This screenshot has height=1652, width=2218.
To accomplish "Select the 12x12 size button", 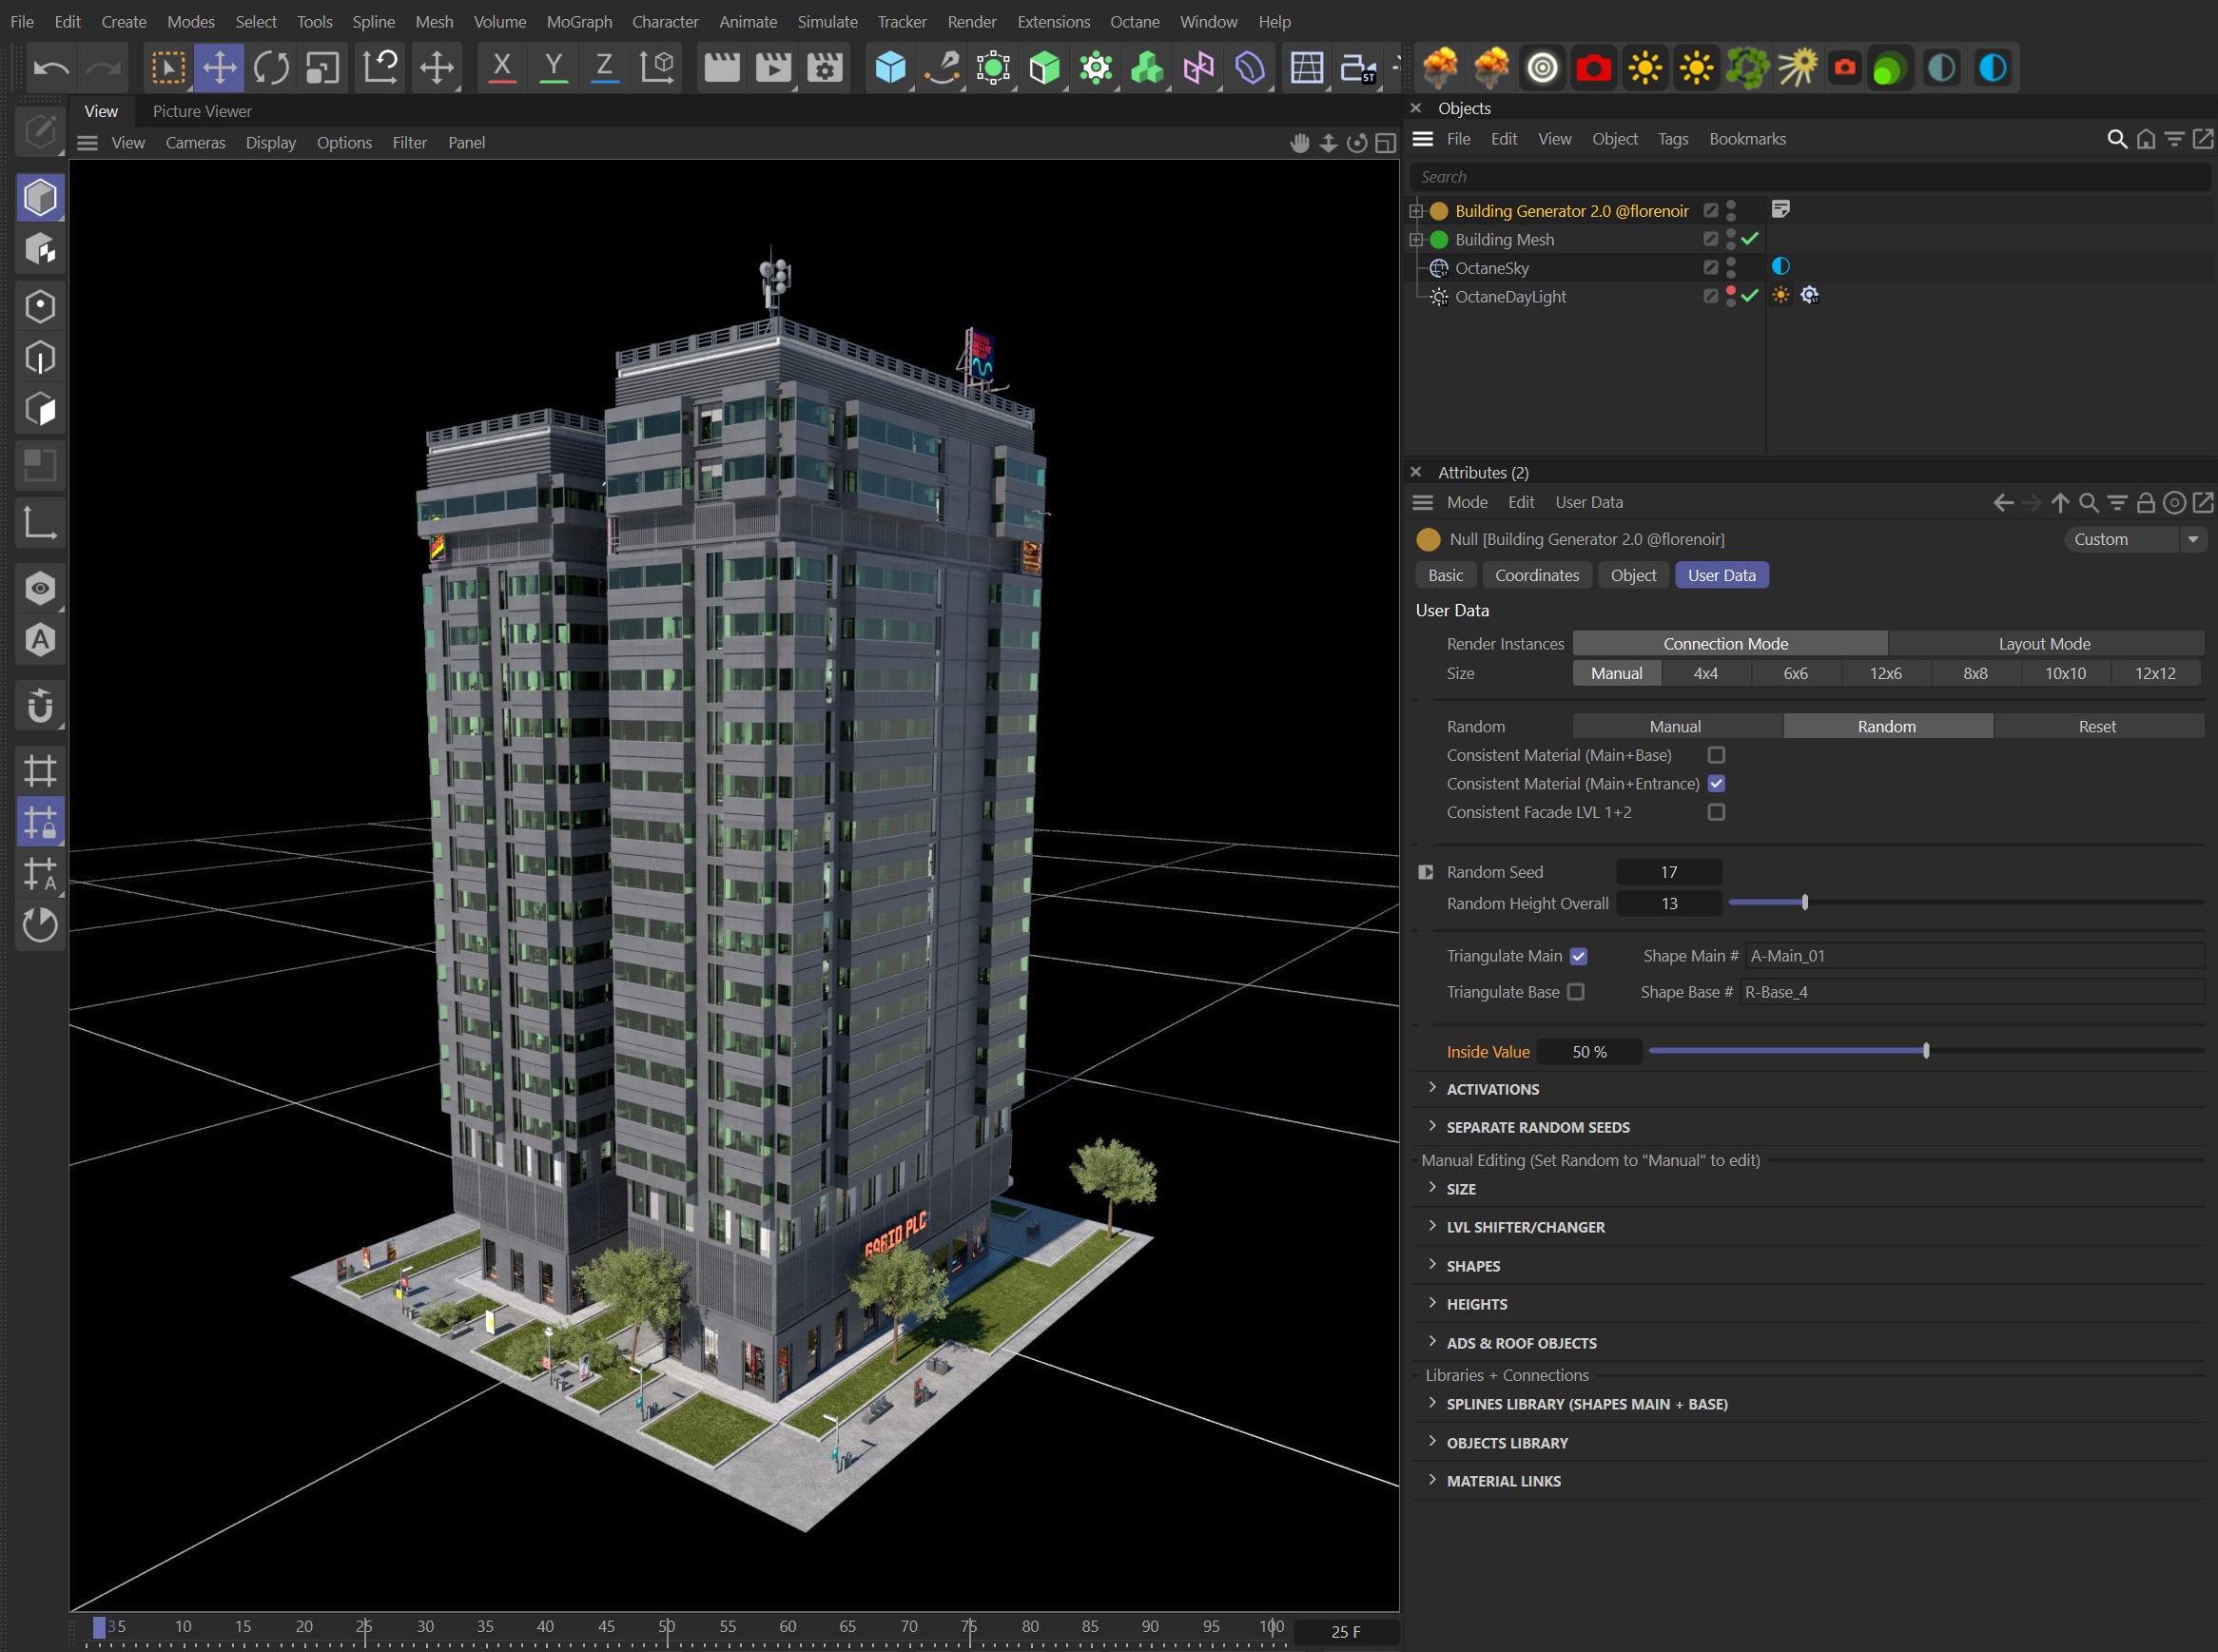I will point(2155,673).
